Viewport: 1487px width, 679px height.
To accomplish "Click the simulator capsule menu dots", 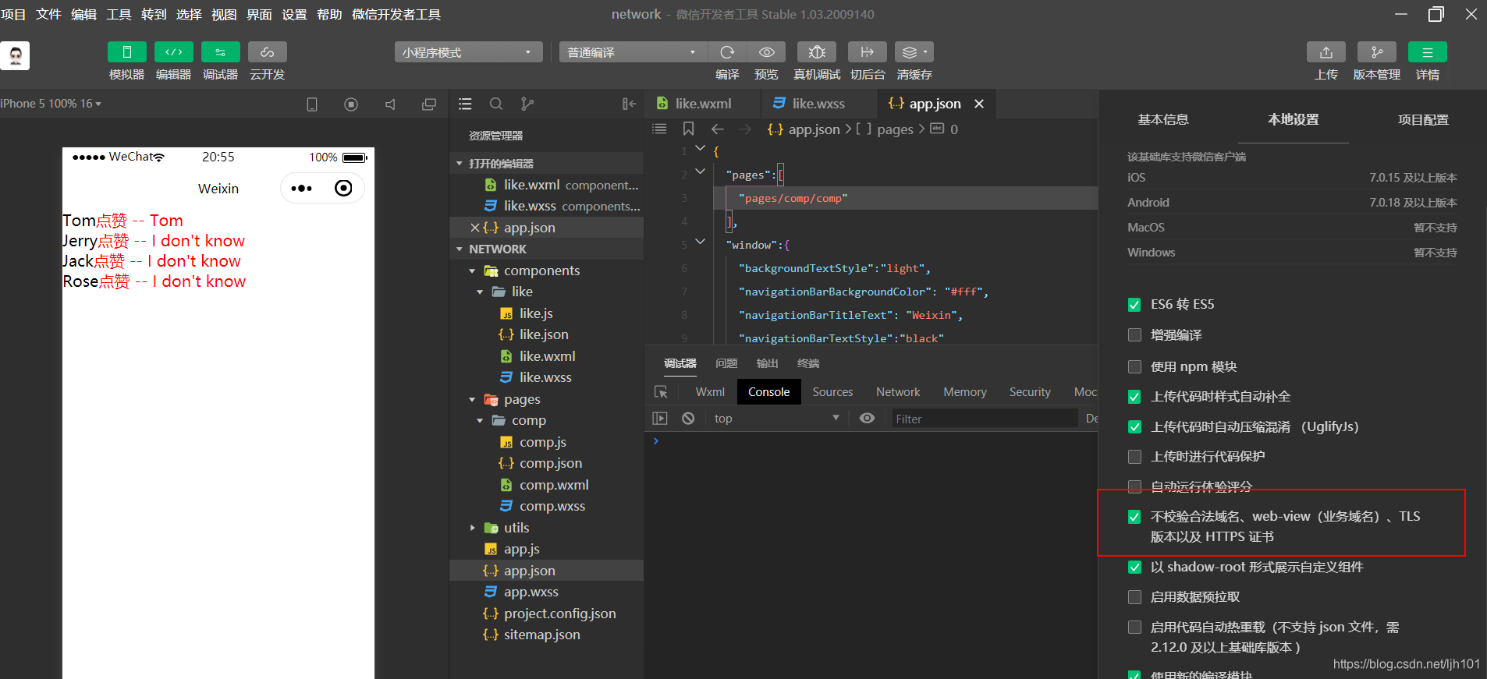I will (x=301, y=189).
